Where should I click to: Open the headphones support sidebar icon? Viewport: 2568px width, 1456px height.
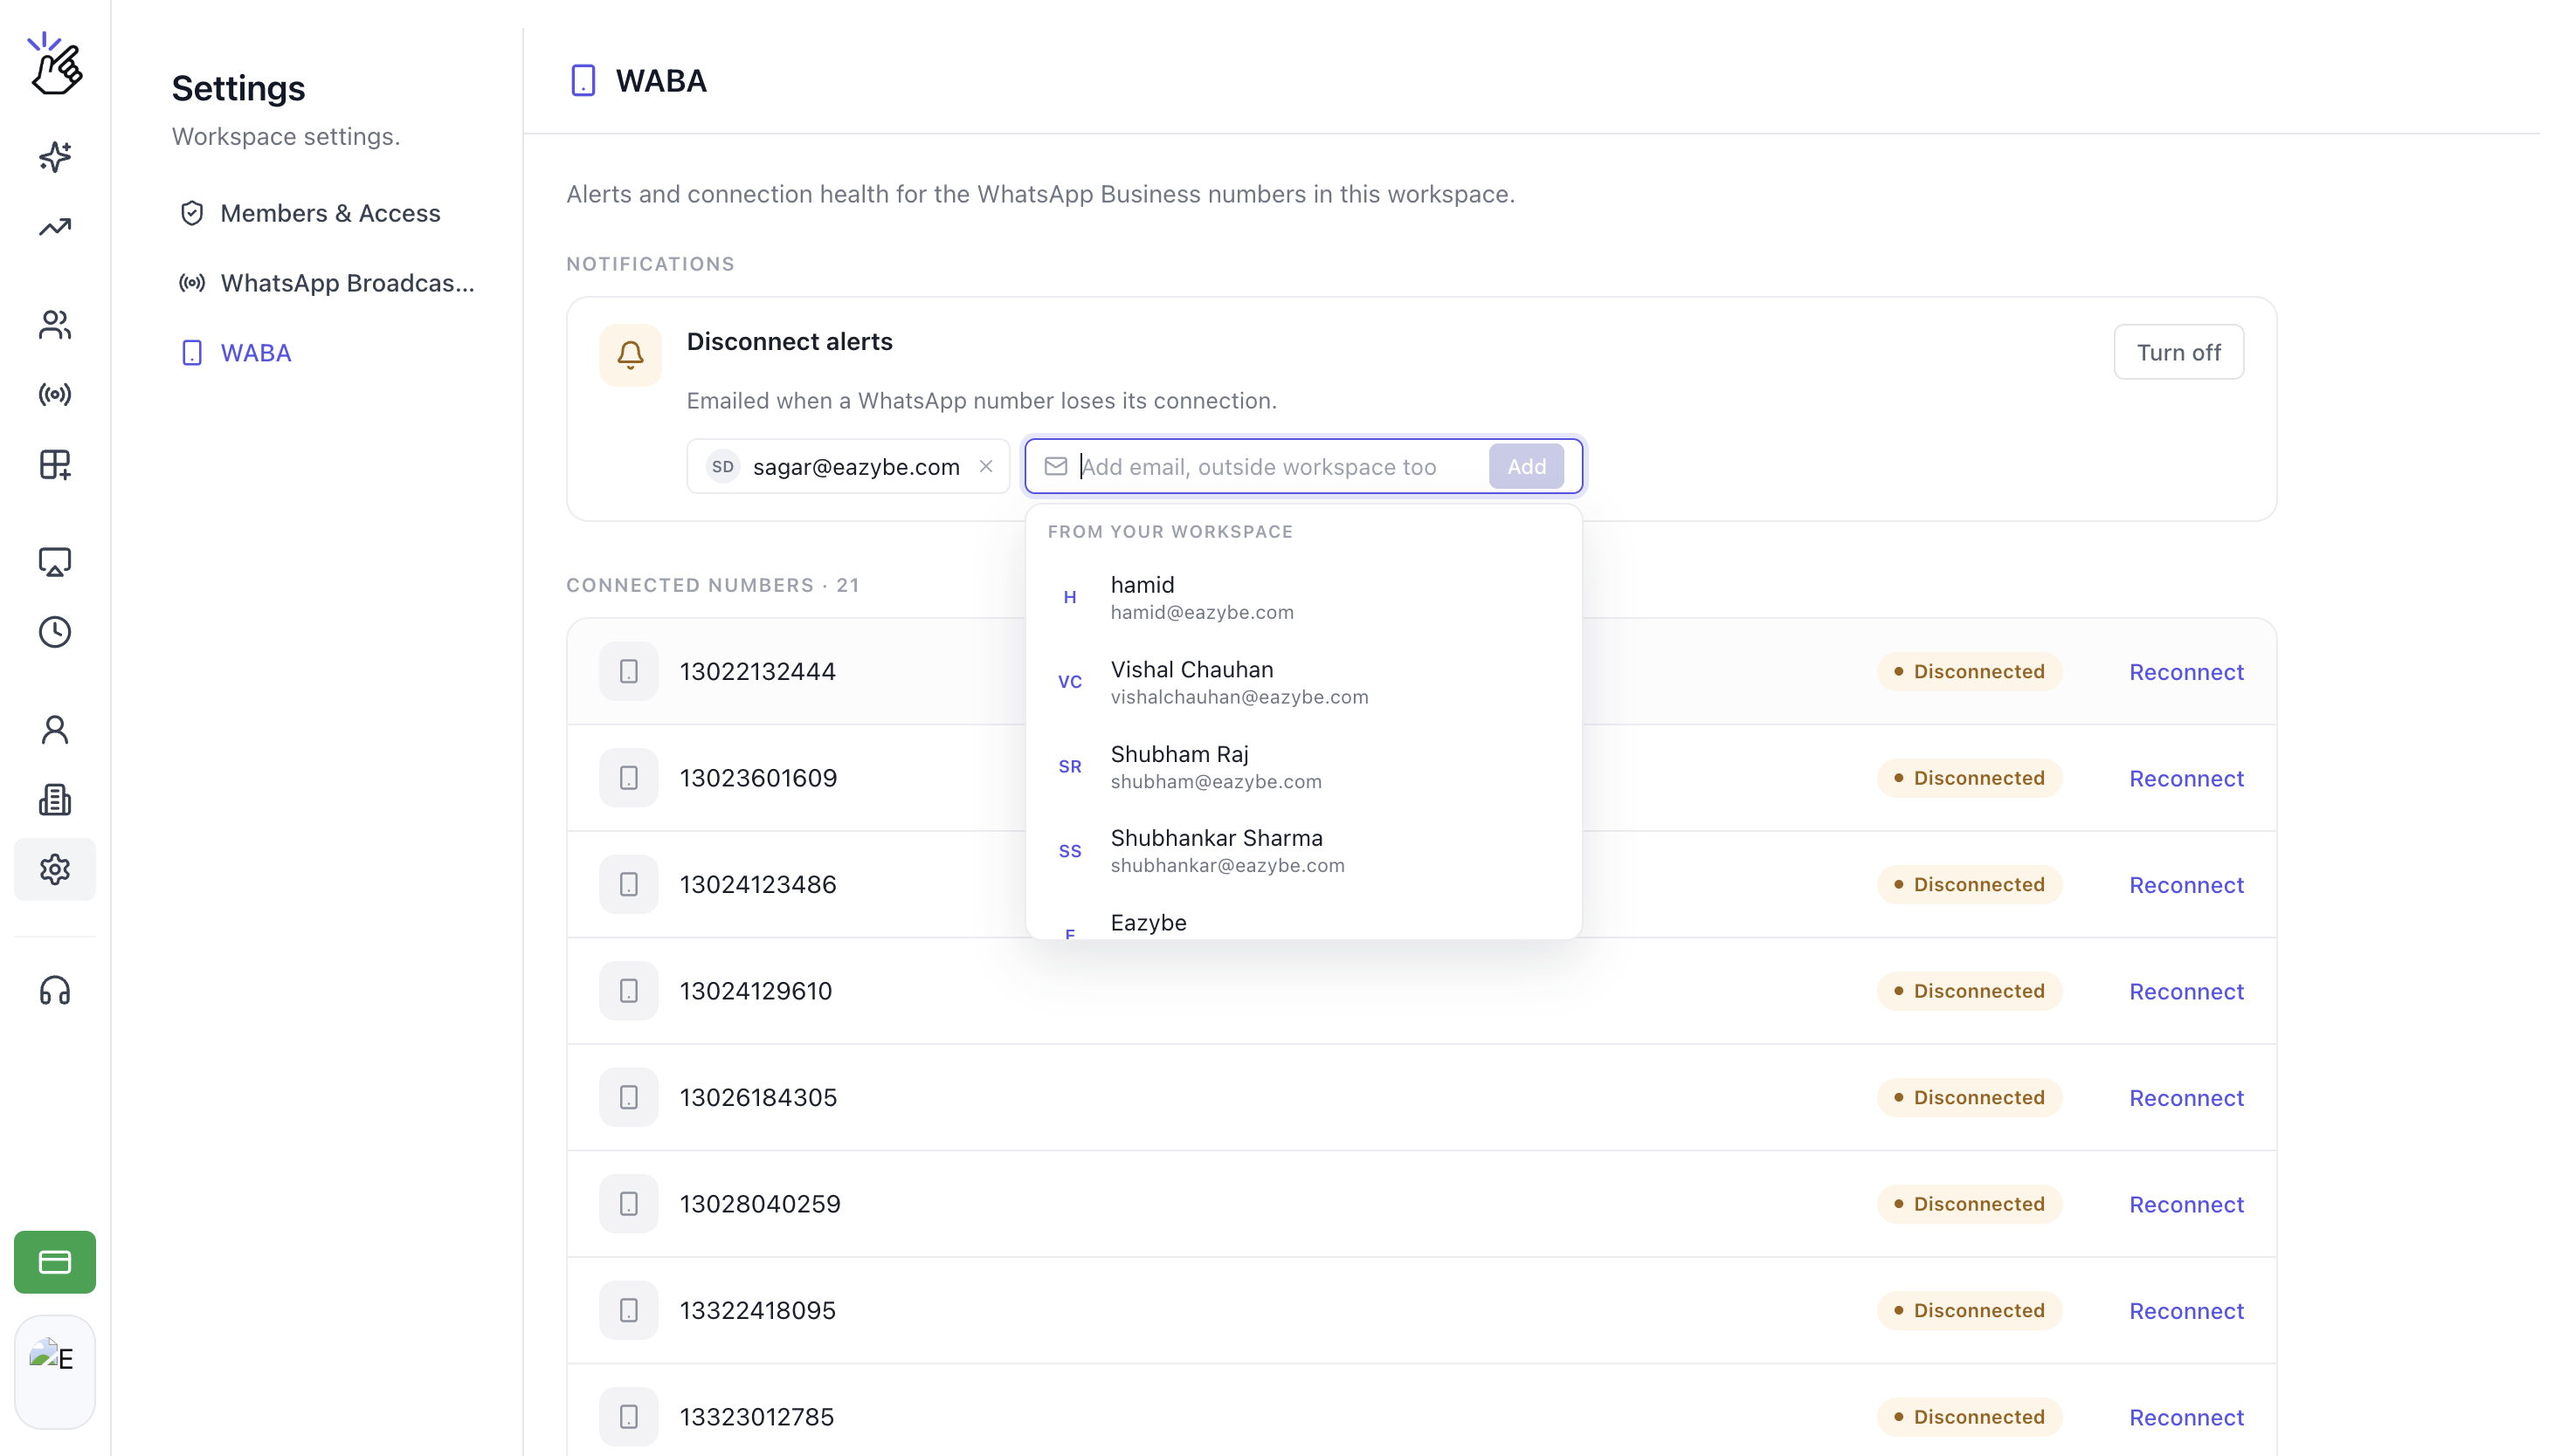(x=55, y=991)
